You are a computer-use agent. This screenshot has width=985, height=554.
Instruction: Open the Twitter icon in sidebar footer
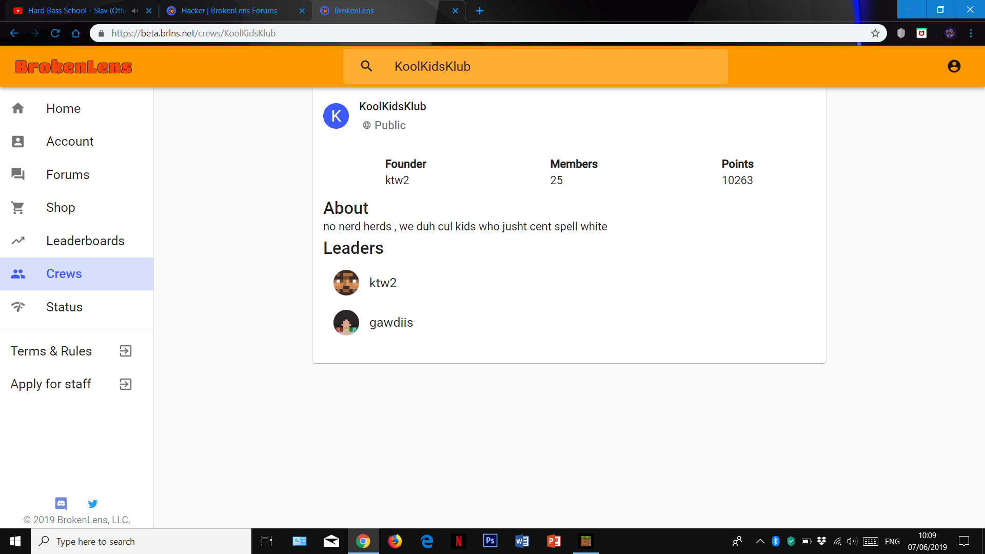coord(93,504)
